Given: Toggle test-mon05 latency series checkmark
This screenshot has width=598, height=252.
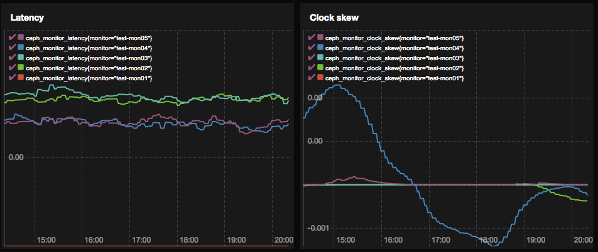Looking at the screenshot, I should (x=11, y=38).
